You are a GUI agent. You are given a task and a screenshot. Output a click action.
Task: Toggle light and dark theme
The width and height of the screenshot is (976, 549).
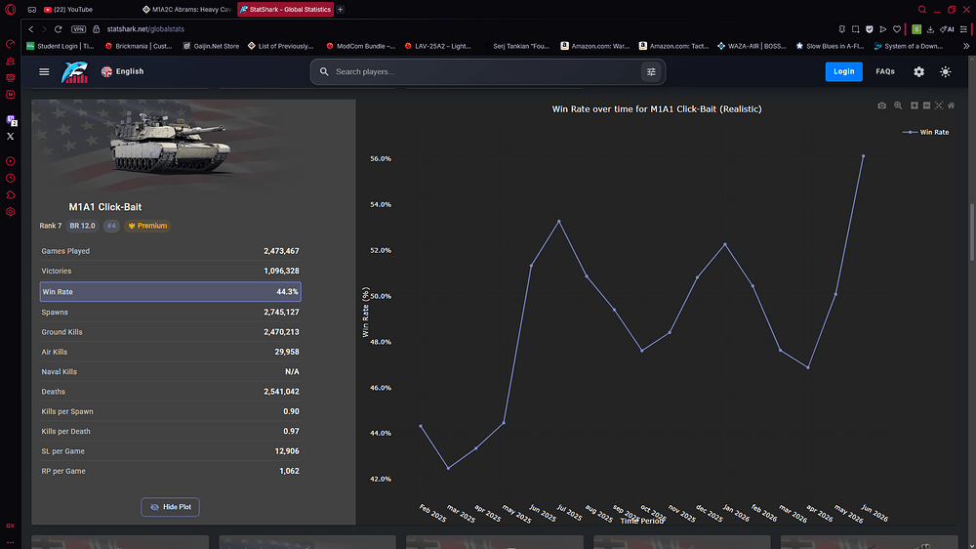[x=946, y=71]
